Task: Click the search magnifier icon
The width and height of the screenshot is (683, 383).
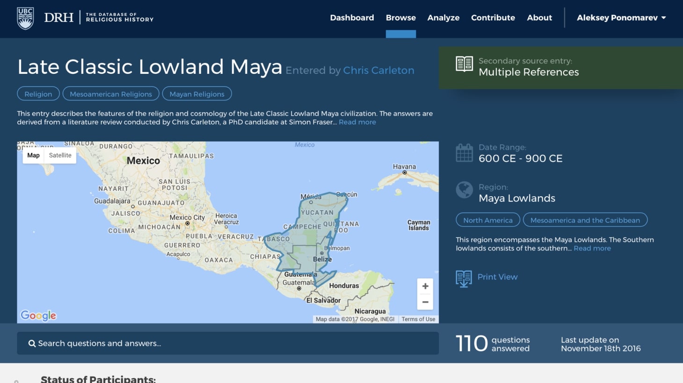Action: point(32,343)
